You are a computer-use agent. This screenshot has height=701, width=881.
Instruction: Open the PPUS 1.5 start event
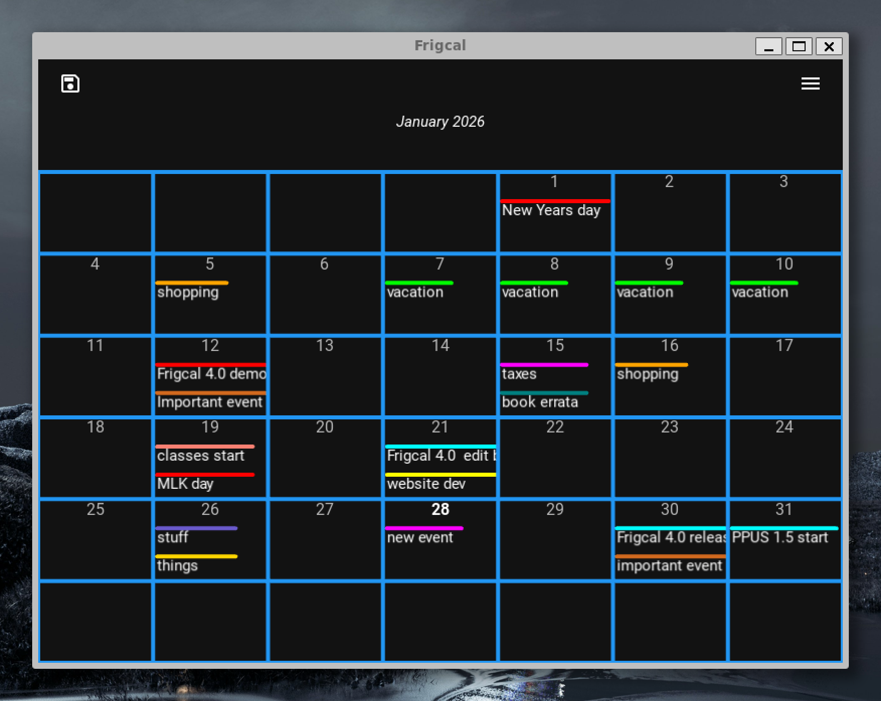point(784,537)
